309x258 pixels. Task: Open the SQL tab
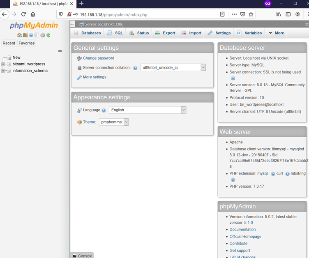(115, 33)
